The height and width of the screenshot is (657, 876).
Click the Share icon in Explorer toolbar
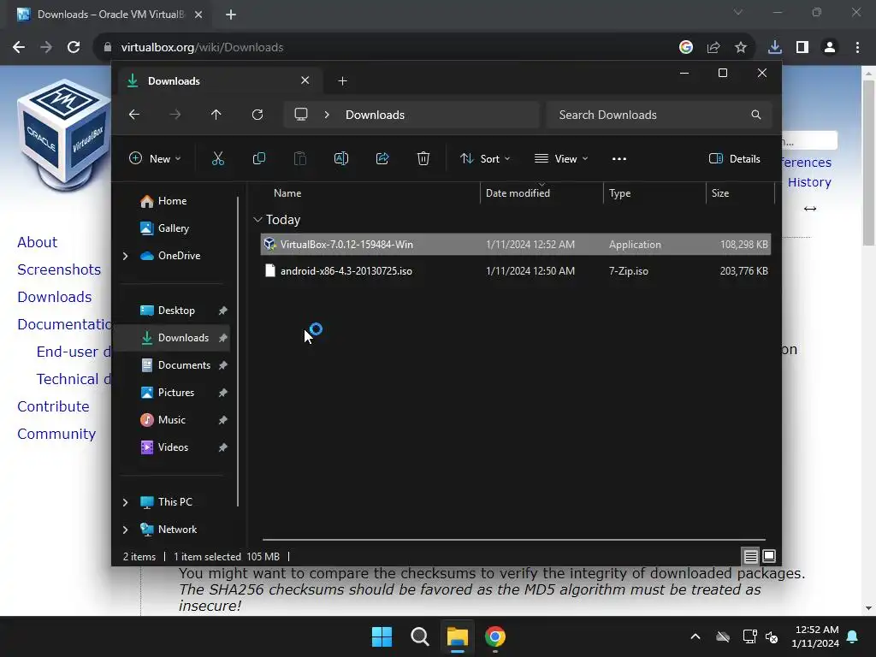(382, 158)
